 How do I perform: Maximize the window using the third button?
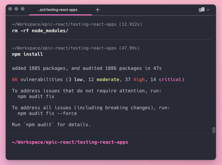(23, 9)
